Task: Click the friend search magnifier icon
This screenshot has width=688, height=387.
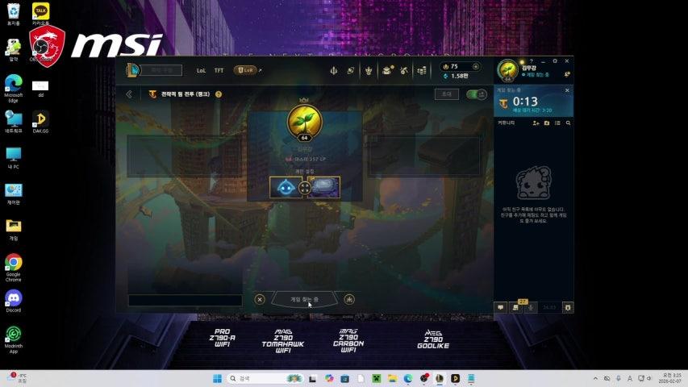Action: pos(568,123)
